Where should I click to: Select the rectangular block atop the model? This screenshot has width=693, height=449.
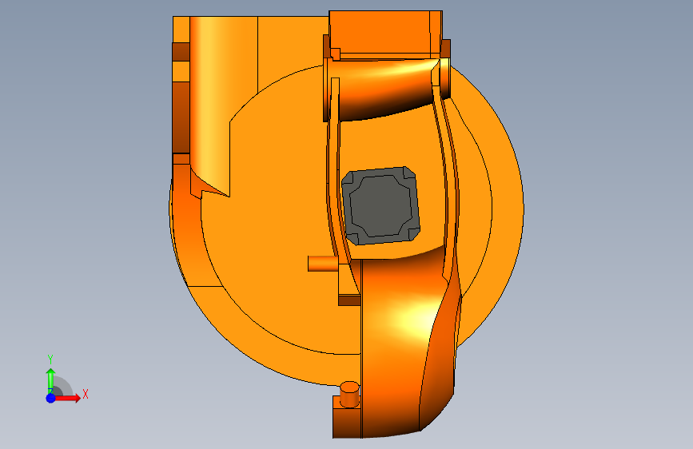pos(385,34)
